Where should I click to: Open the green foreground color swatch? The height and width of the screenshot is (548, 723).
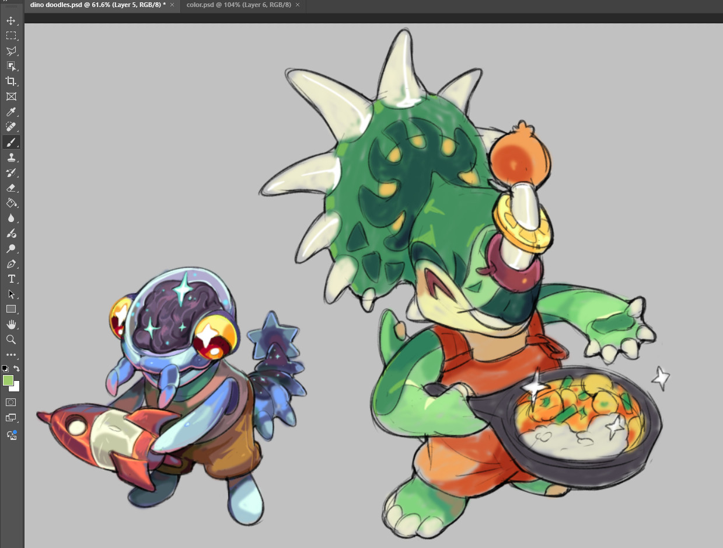tap(8, 380)
